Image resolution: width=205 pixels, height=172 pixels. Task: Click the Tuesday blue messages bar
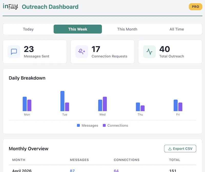[x=62, y=101]
